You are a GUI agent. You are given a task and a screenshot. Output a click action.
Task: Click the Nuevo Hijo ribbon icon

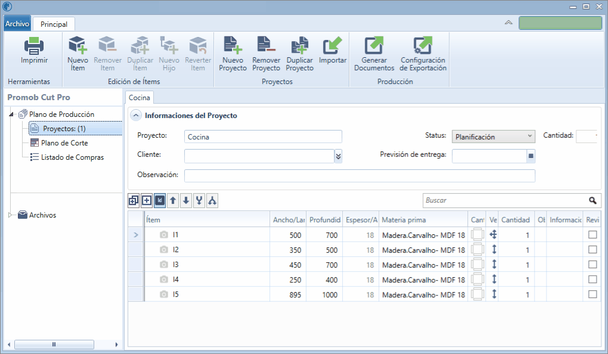[169, 45]
